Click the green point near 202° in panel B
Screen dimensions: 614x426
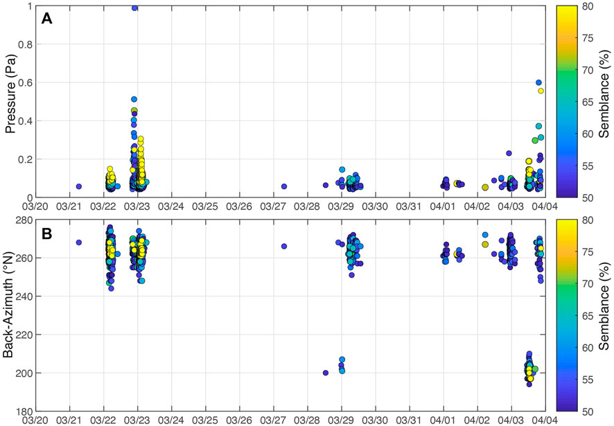tap(535, 369)
